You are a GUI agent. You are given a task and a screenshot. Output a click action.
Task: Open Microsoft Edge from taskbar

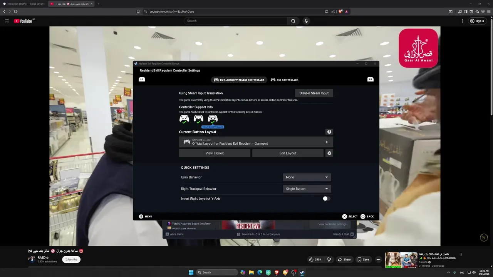(260, 272)
